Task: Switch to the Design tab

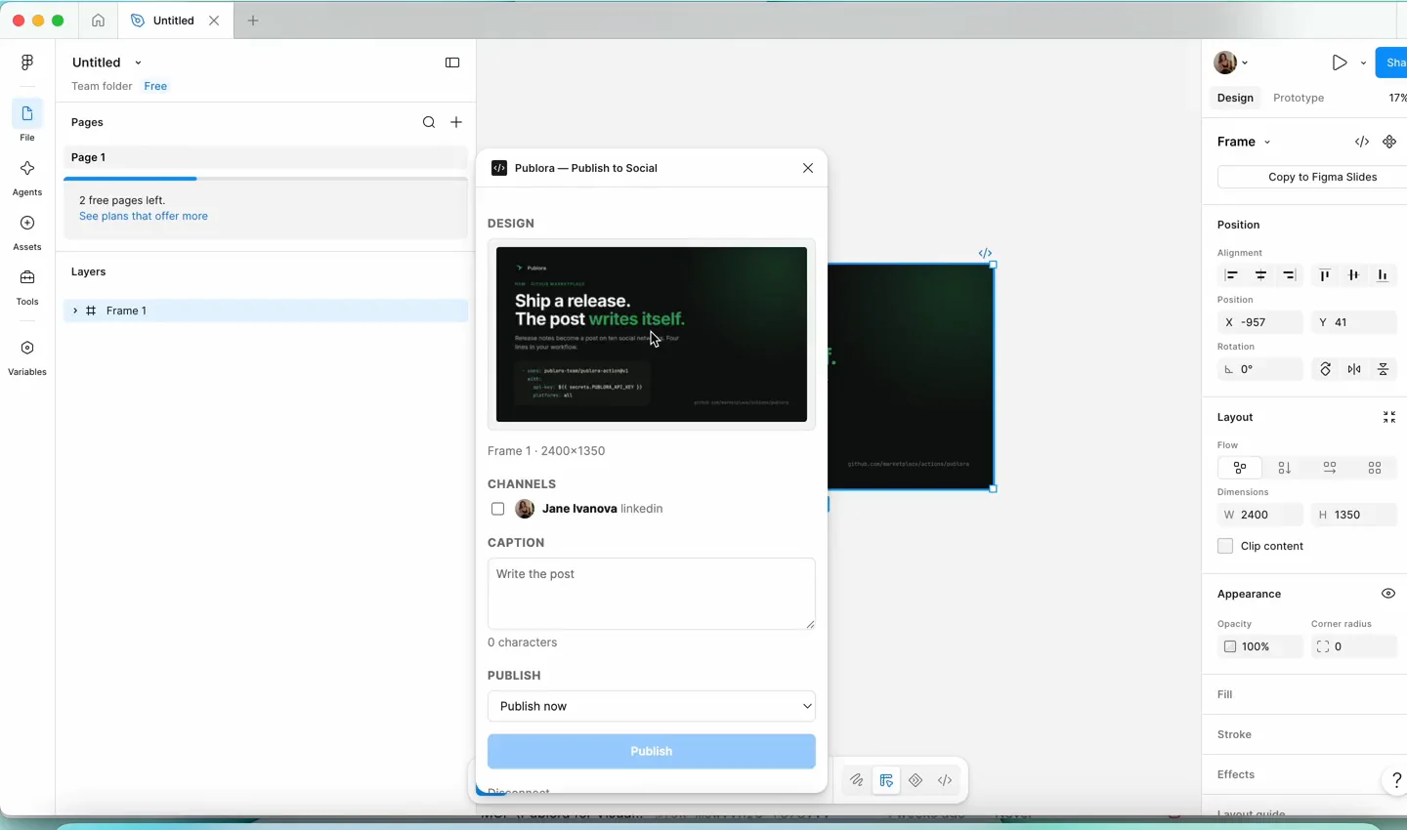Action: coord(1235,98)
